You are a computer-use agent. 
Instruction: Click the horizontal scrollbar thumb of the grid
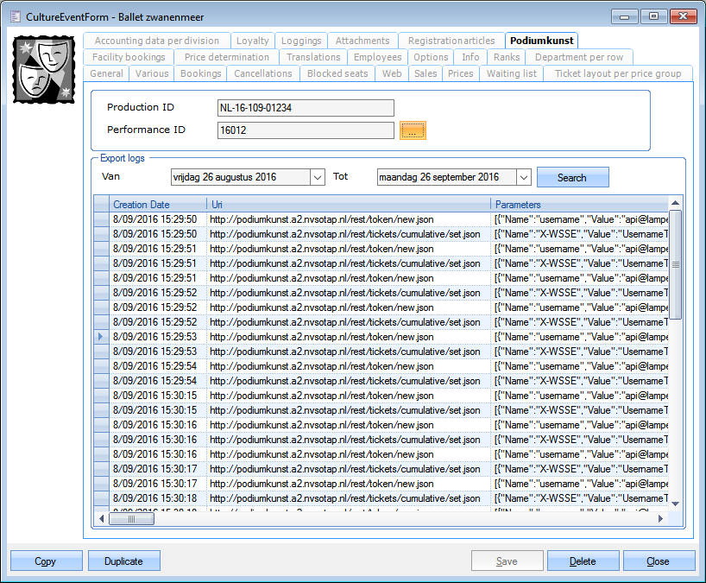point(131,519)
